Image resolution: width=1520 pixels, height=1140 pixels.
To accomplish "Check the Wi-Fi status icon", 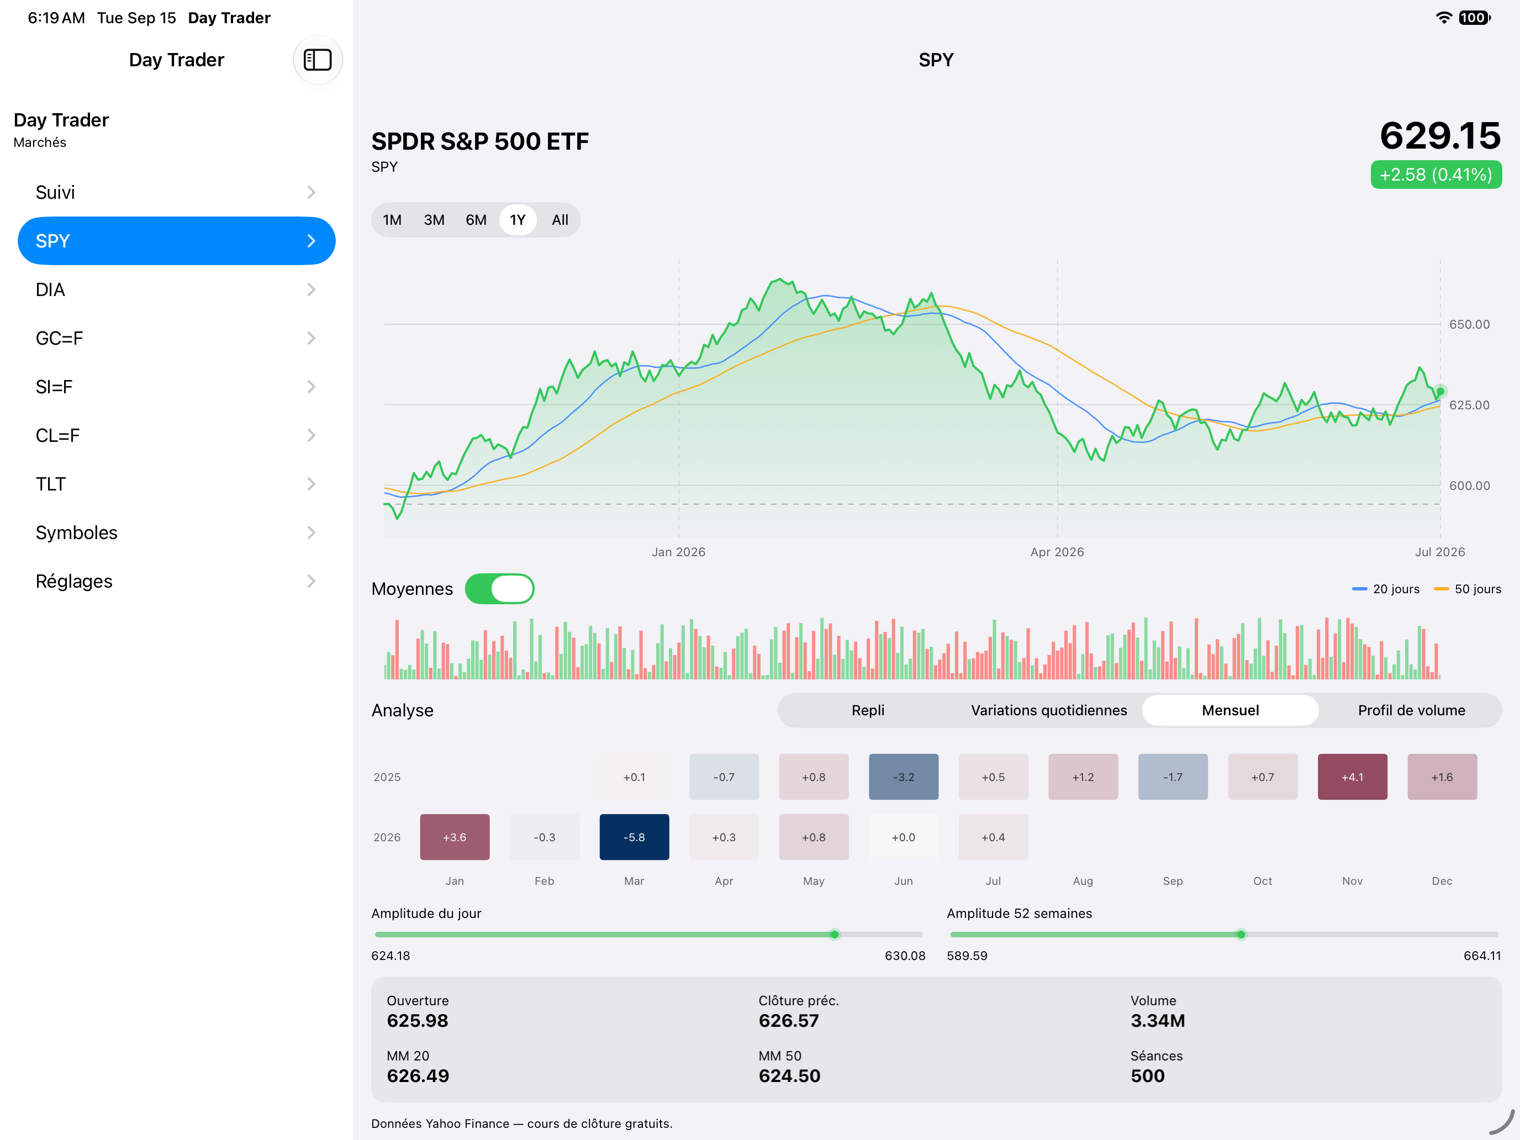I will click(1444, 18).
